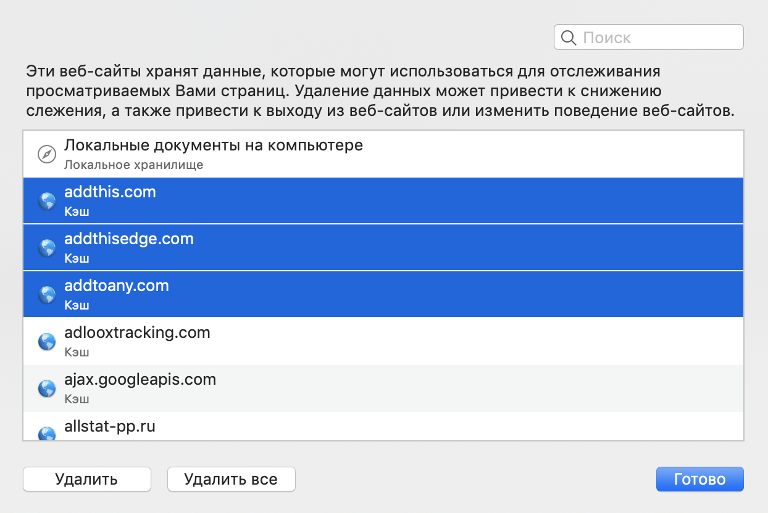Pick the addtoany.com entry in list
The image size is (768, 513).
[x=383, y=295]
